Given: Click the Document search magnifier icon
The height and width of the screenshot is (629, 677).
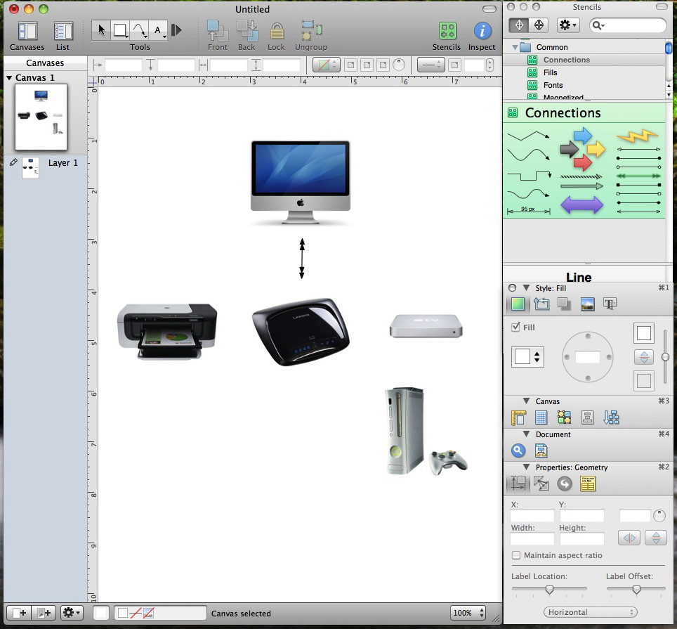Looking at the screenshot, I should pyautogui.click(x=518, y=451).
